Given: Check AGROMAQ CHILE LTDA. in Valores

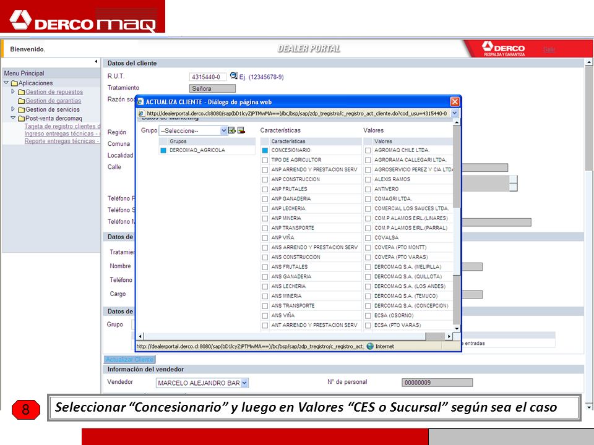Looking at the screenshot, I should point(368,150).
